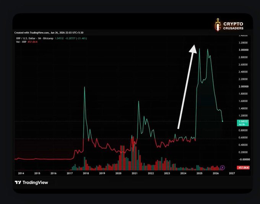Screen dimensions: 260x204
Task: Click the 2014 label on time axis
Action: tap(21, 173)
